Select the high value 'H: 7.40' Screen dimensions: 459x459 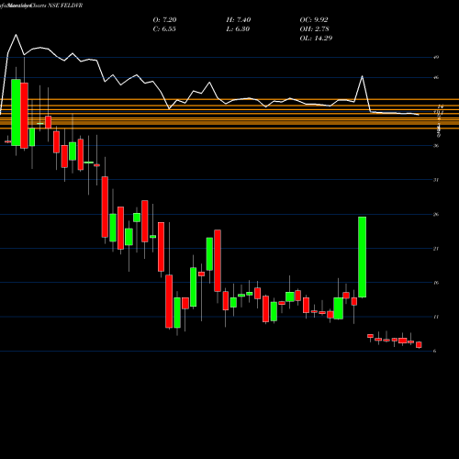[239, 20]
